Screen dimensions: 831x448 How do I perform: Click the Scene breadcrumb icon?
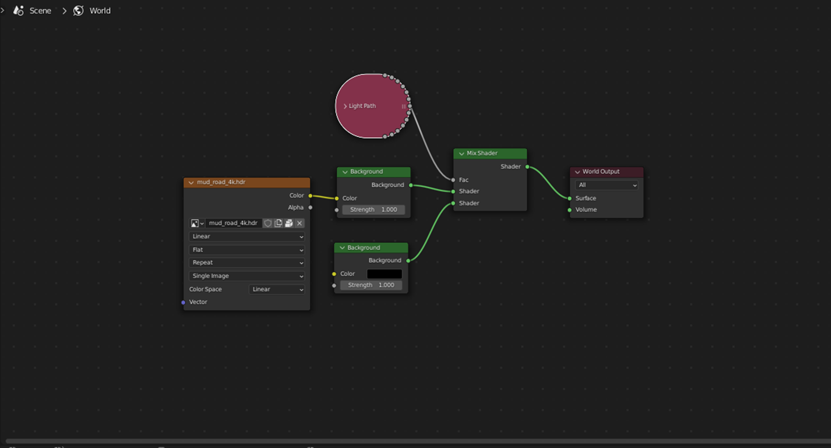[19, 11]
